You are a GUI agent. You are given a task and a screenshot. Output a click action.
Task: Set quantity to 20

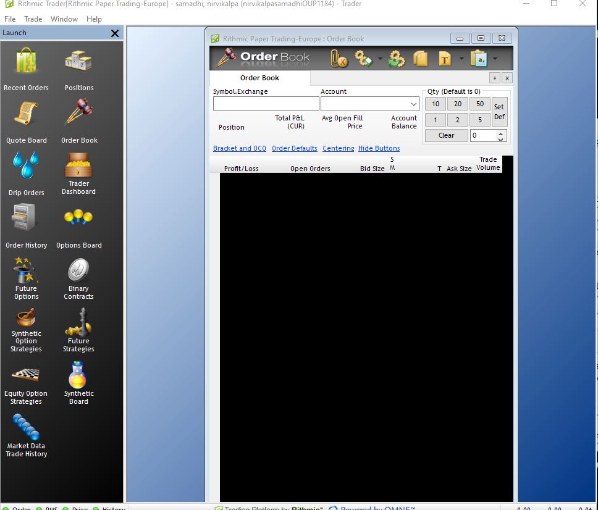[x=458, y=104]
